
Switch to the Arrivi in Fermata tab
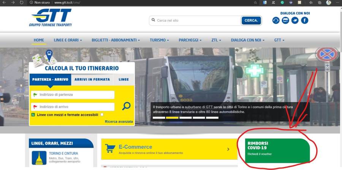pos(92,80)
